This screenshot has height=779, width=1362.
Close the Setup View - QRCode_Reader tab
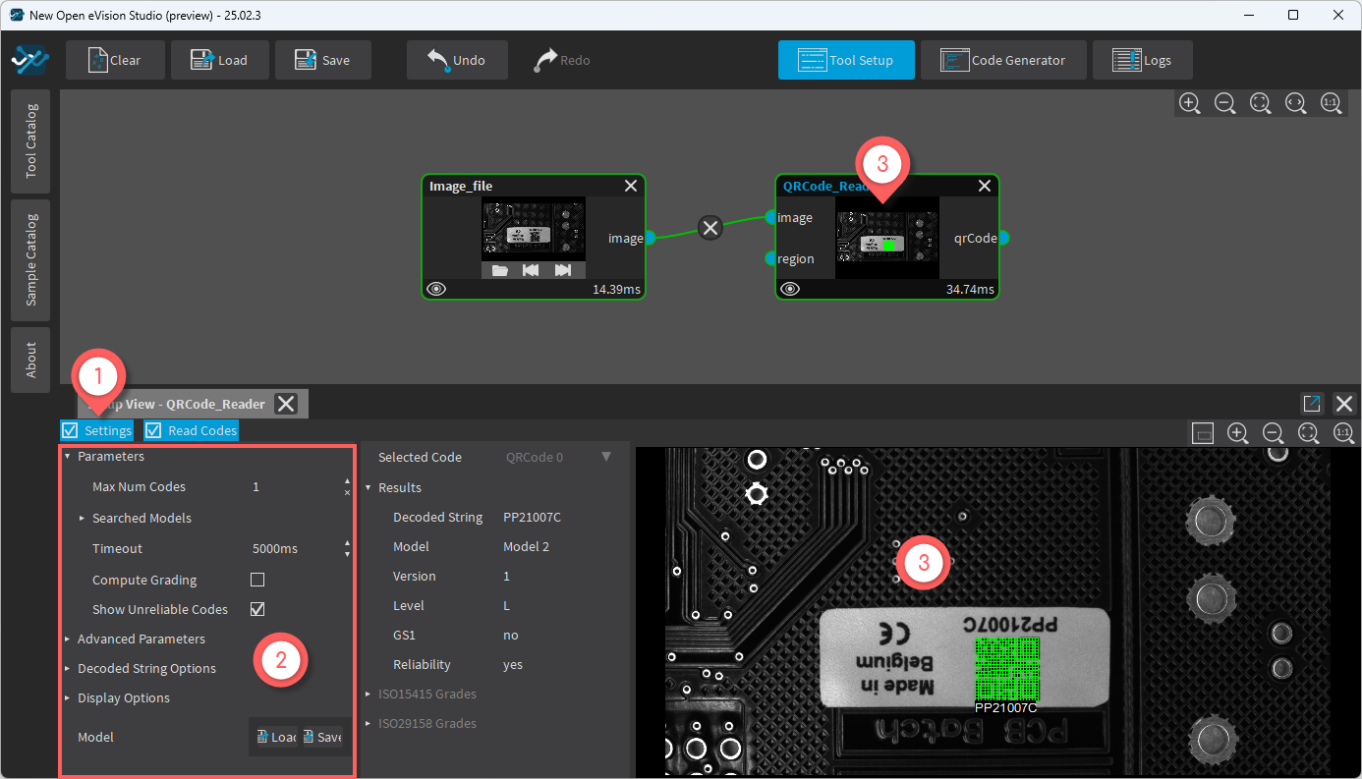click(x=285, y=404)
